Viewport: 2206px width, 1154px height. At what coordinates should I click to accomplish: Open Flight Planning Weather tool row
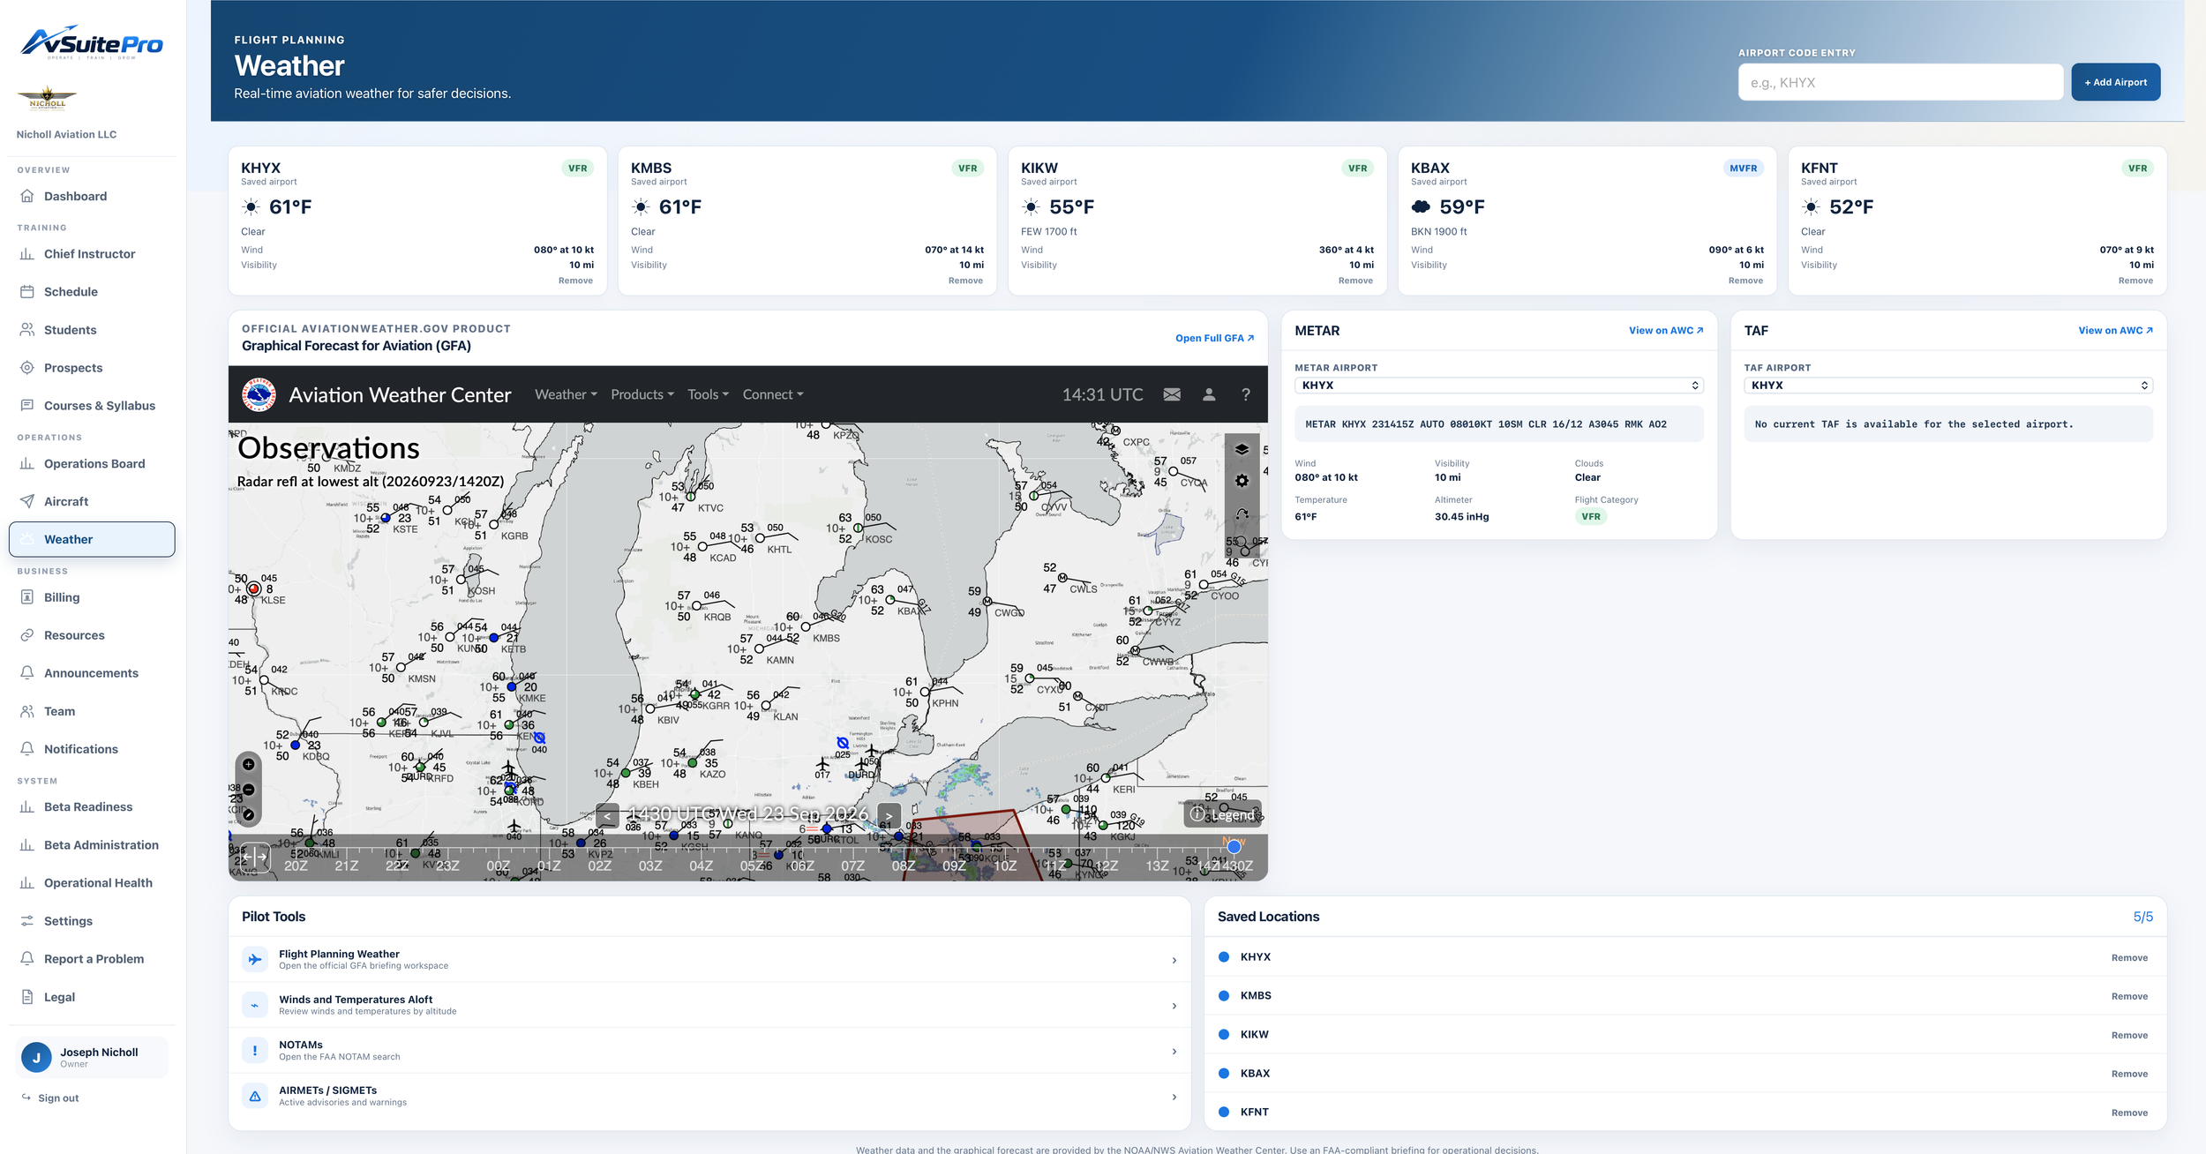click(x=709, y=960)
